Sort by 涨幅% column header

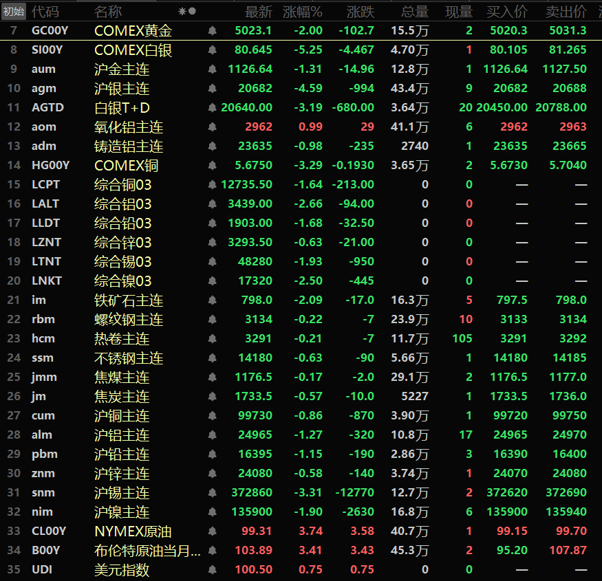[302, 12]
